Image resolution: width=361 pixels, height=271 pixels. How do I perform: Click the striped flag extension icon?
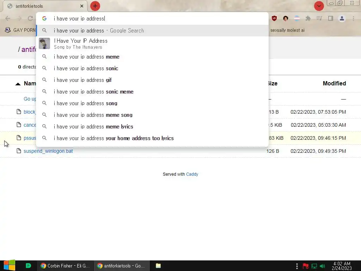pos(297,18)
